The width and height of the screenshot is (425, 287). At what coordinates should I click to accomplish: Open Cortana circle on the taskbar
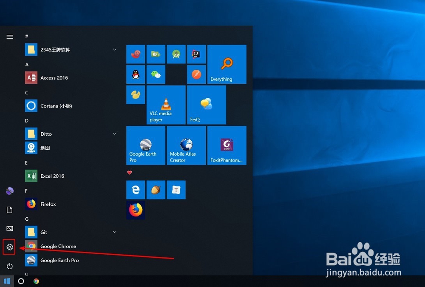coord(21,281)
